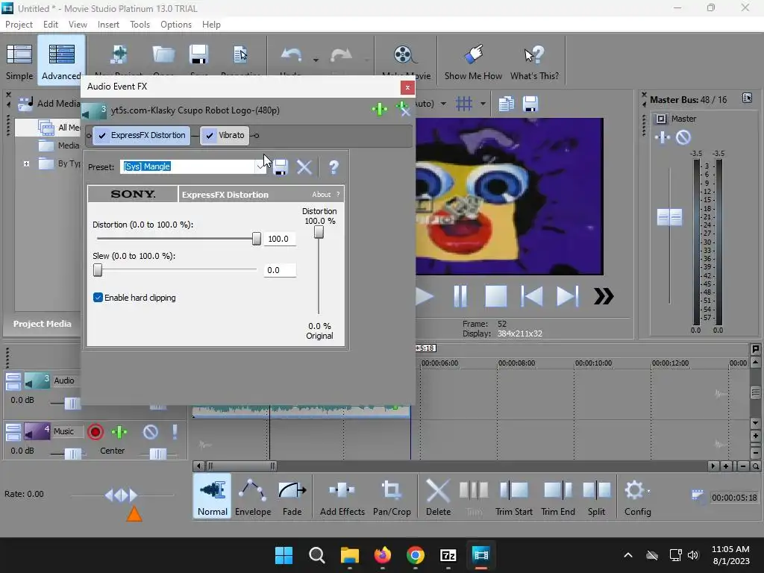Click About link in ExpressFX Distortion

click(x=321, y=195)
